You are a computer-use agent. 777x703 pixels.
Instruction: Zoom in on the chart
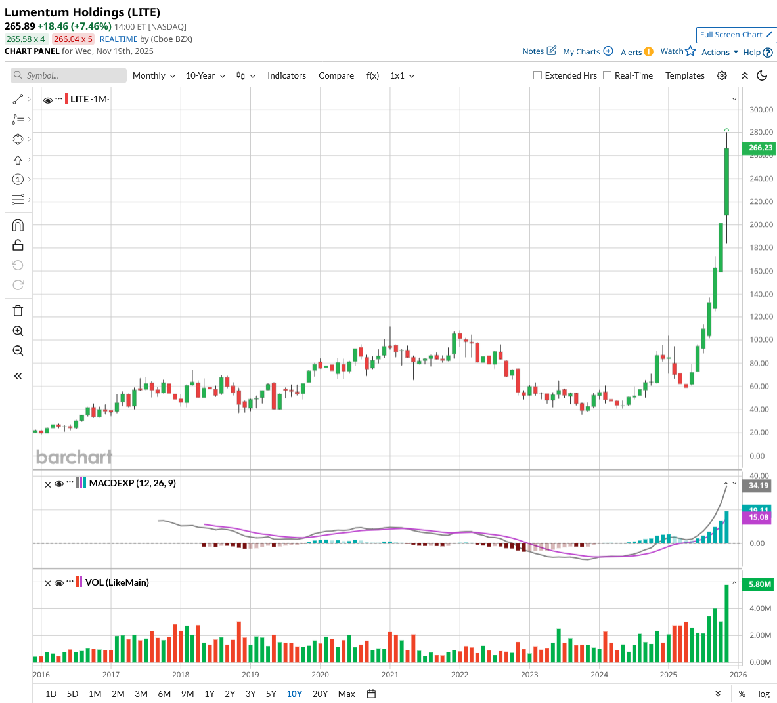point(18,331)
